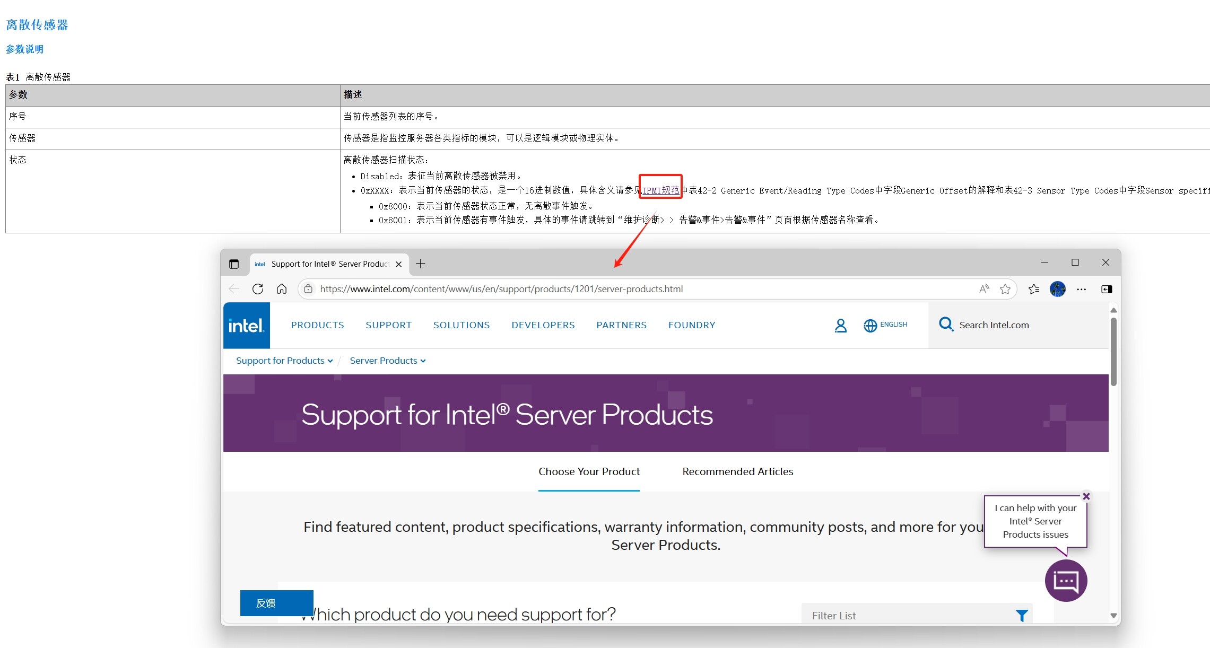Viewport: 1210px width, 648px height.
Task: Click the page vertical scrollbar thumb
Action: (1113, 353)
